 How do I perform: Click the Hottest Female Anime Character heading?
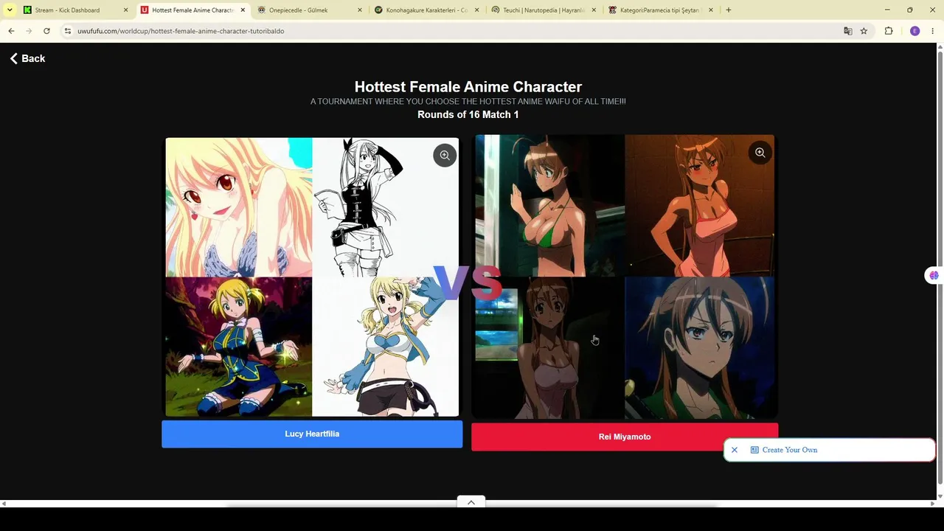(x=468, y=87)
